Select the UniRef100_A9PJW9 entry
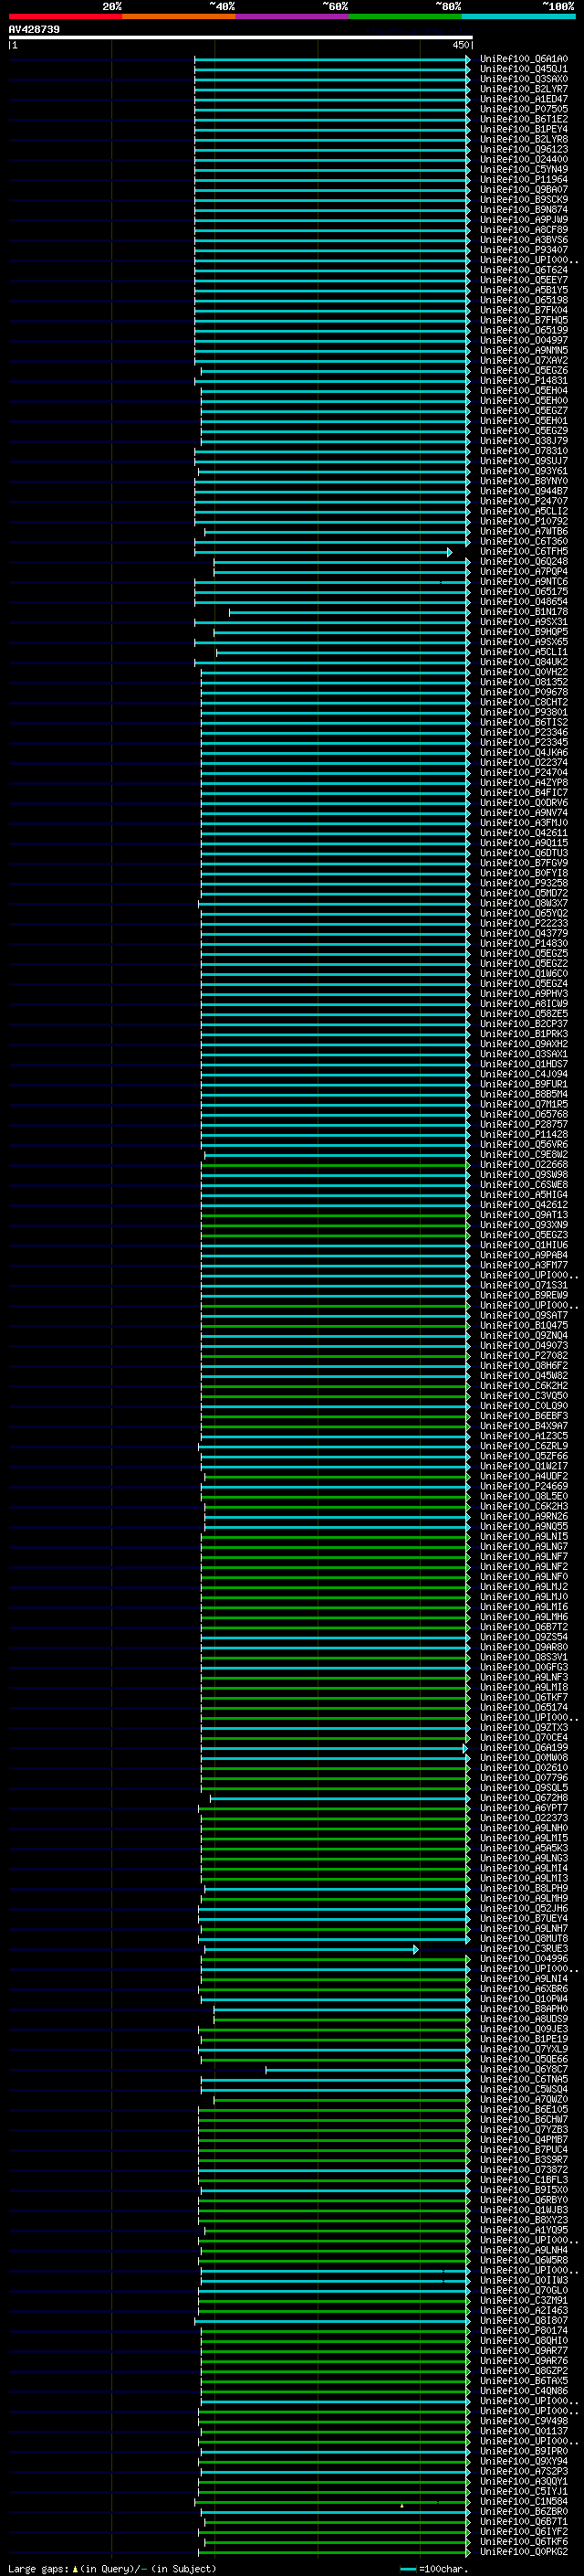Viewport: 584px width, 2576px height. pyautogui.click(x=524, y=219)
